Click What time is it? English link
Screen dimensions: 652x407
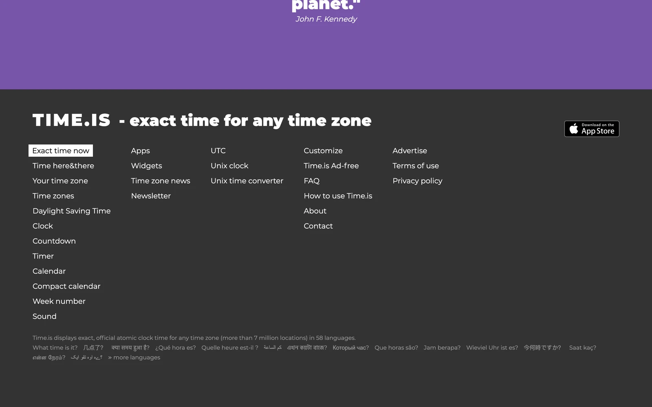coord(55,348)
